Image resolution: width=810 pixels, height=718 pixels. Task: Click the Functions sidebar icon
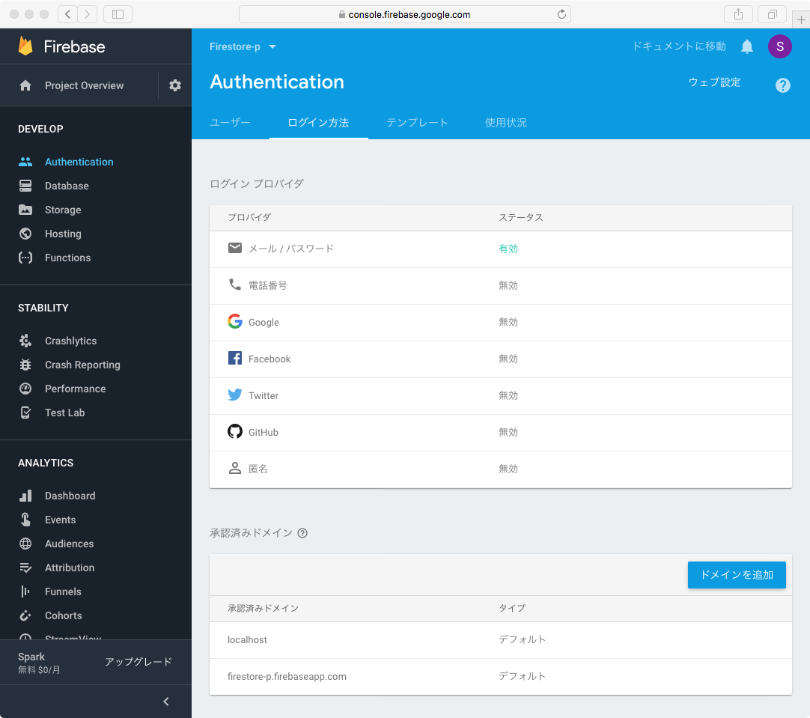(x=25, y=258)
